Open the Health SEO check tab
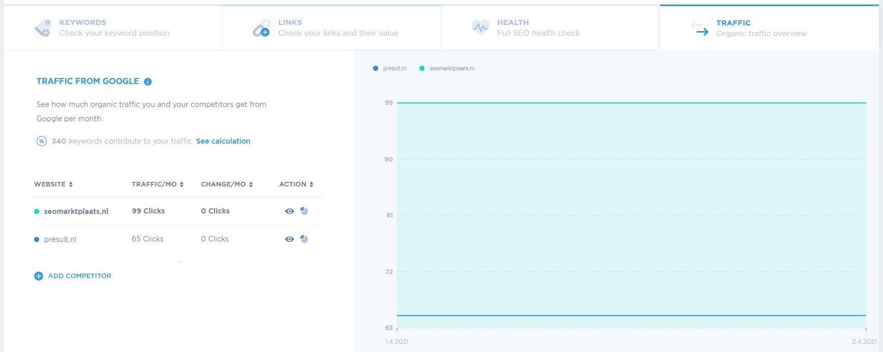The width and height of the screenshot is (883, 352). pos(550,28)
